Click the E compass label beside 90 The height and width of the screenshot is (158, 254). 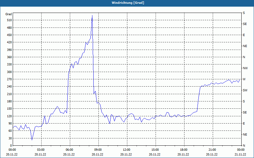(x=244, y=124)
